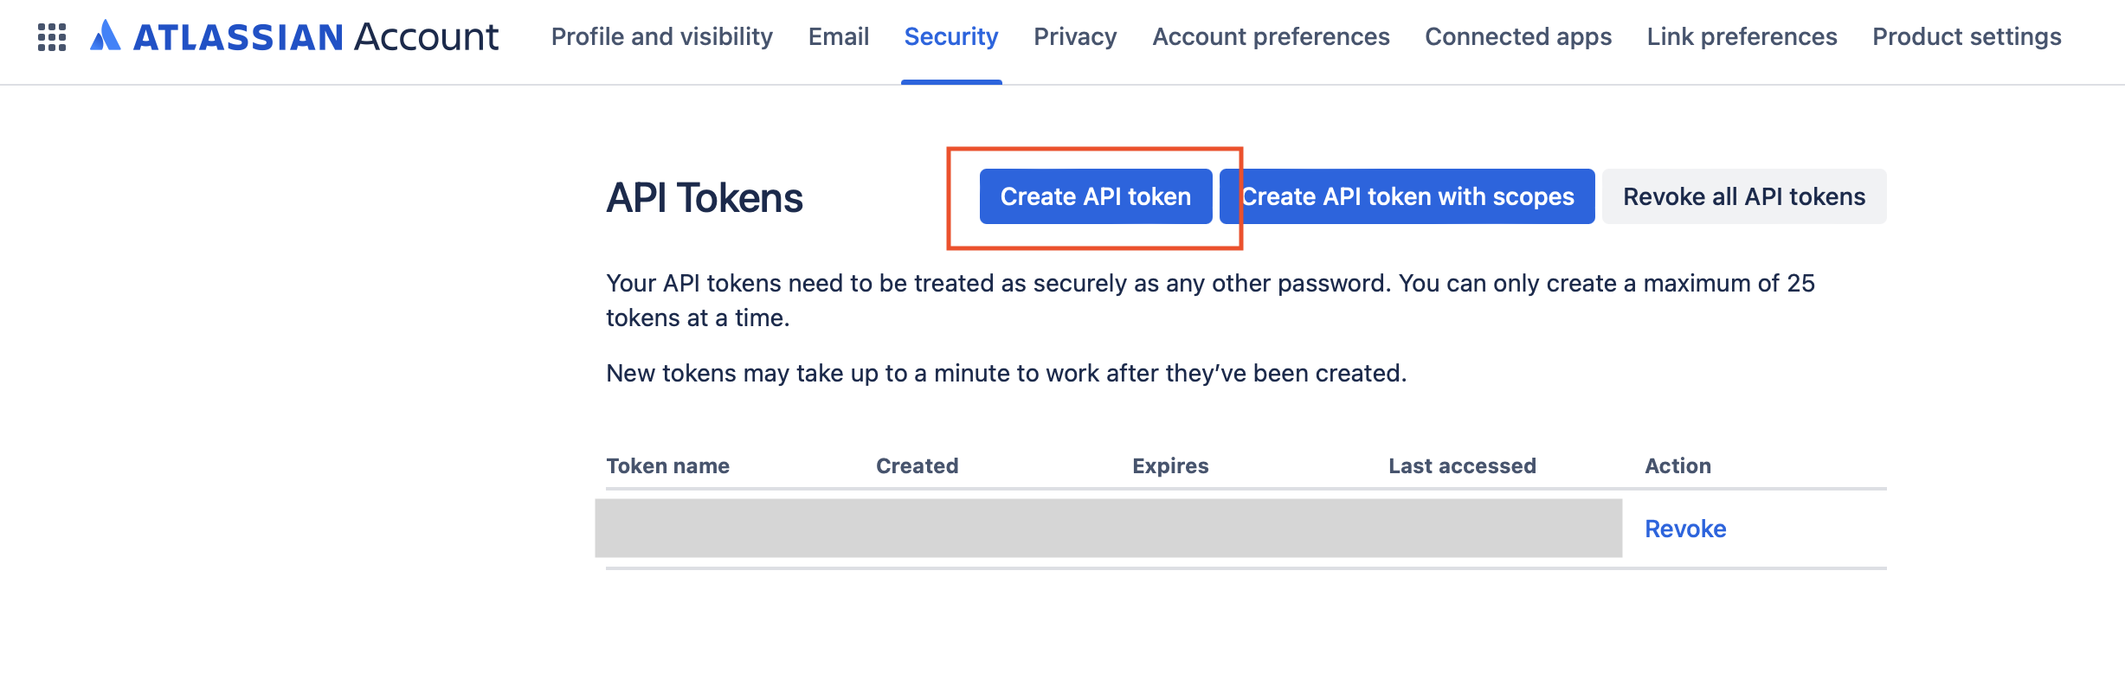
Task: Click the Atlassian Account logo
Action: (x=293, y=37)
